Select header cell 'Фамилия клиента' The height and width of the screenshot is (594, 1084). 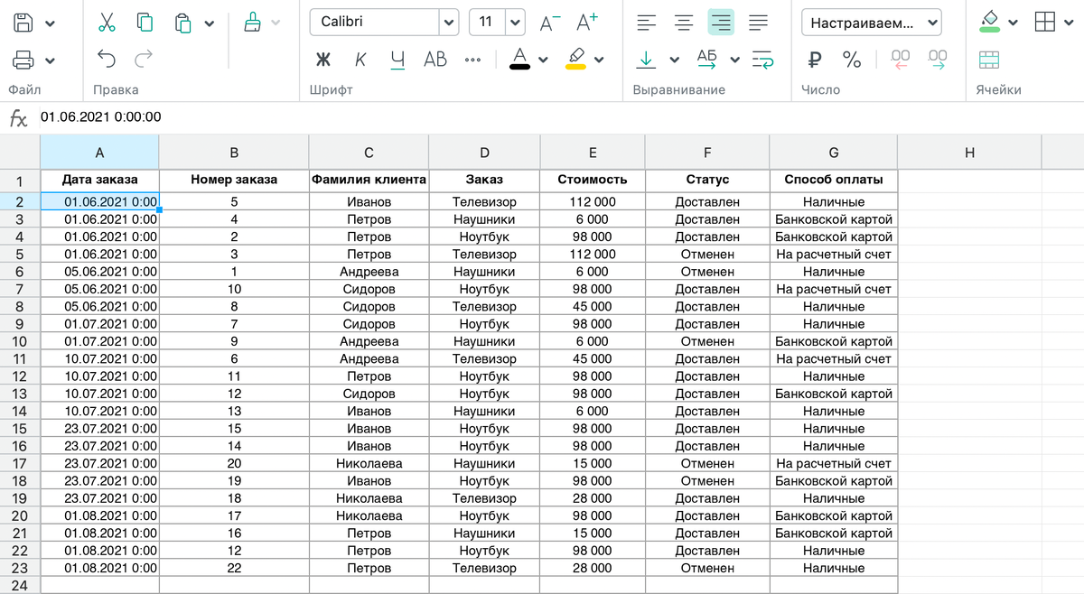369,180
